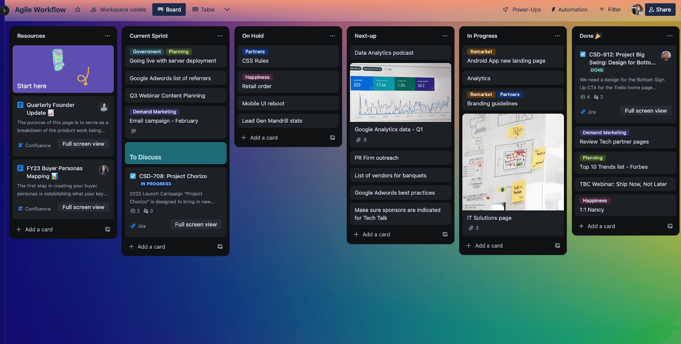Image resolution: width=681 pixels, height=344 pixels.
Task: Switch to Board view tab
Action: pos(169,9)
